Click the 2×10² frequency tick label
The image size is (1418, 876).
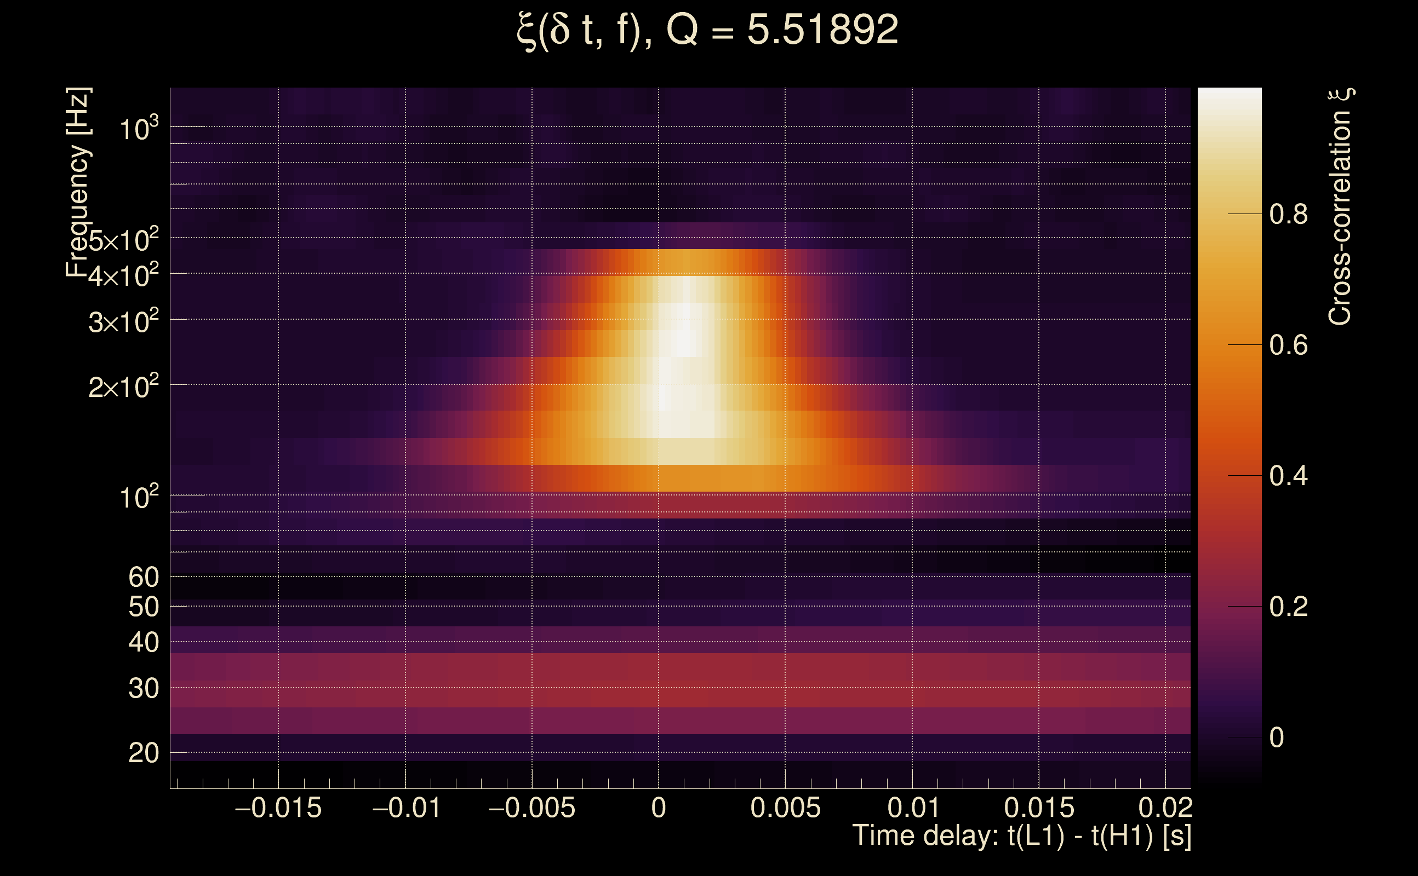(x=123, y=387)
